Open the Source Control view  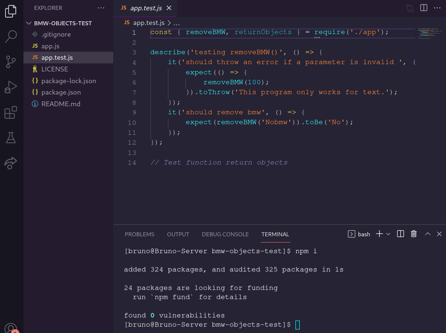pyautogui.click(x=11, y=62)
